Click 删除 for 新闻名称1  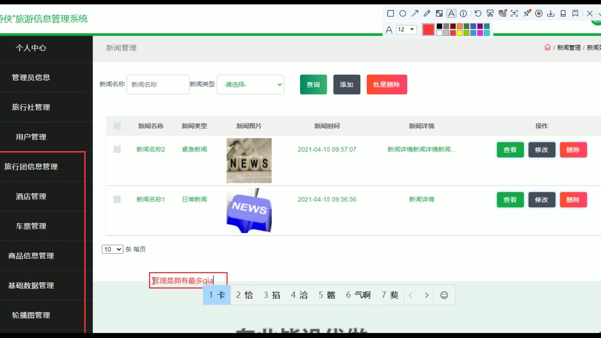point(573,200)
